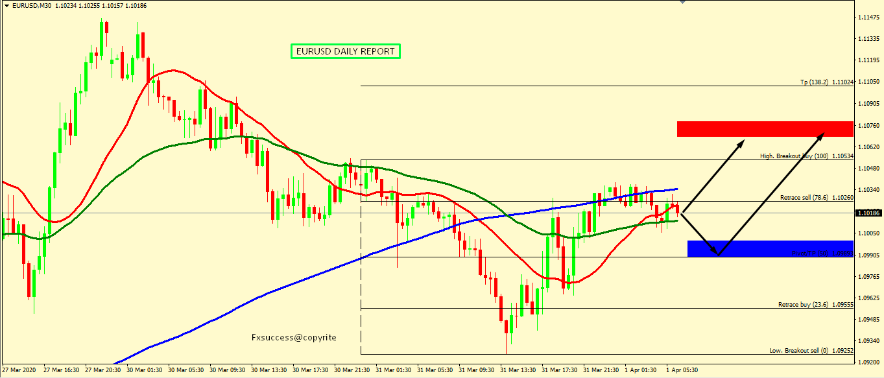The height and width of the screenshot is (378, 884).
Task: Click the Fxsuccess@copyrite watermark text
Action: 294,337
